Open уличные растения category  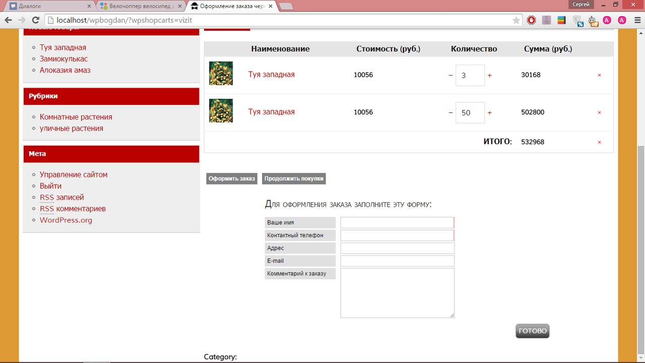(72, 129)
